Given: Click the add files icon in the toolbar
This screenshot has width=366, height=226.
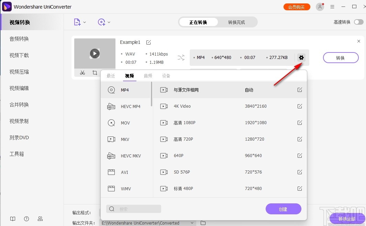Looking at the screenshot, I should pyautogui.click(x=77, y=22).
